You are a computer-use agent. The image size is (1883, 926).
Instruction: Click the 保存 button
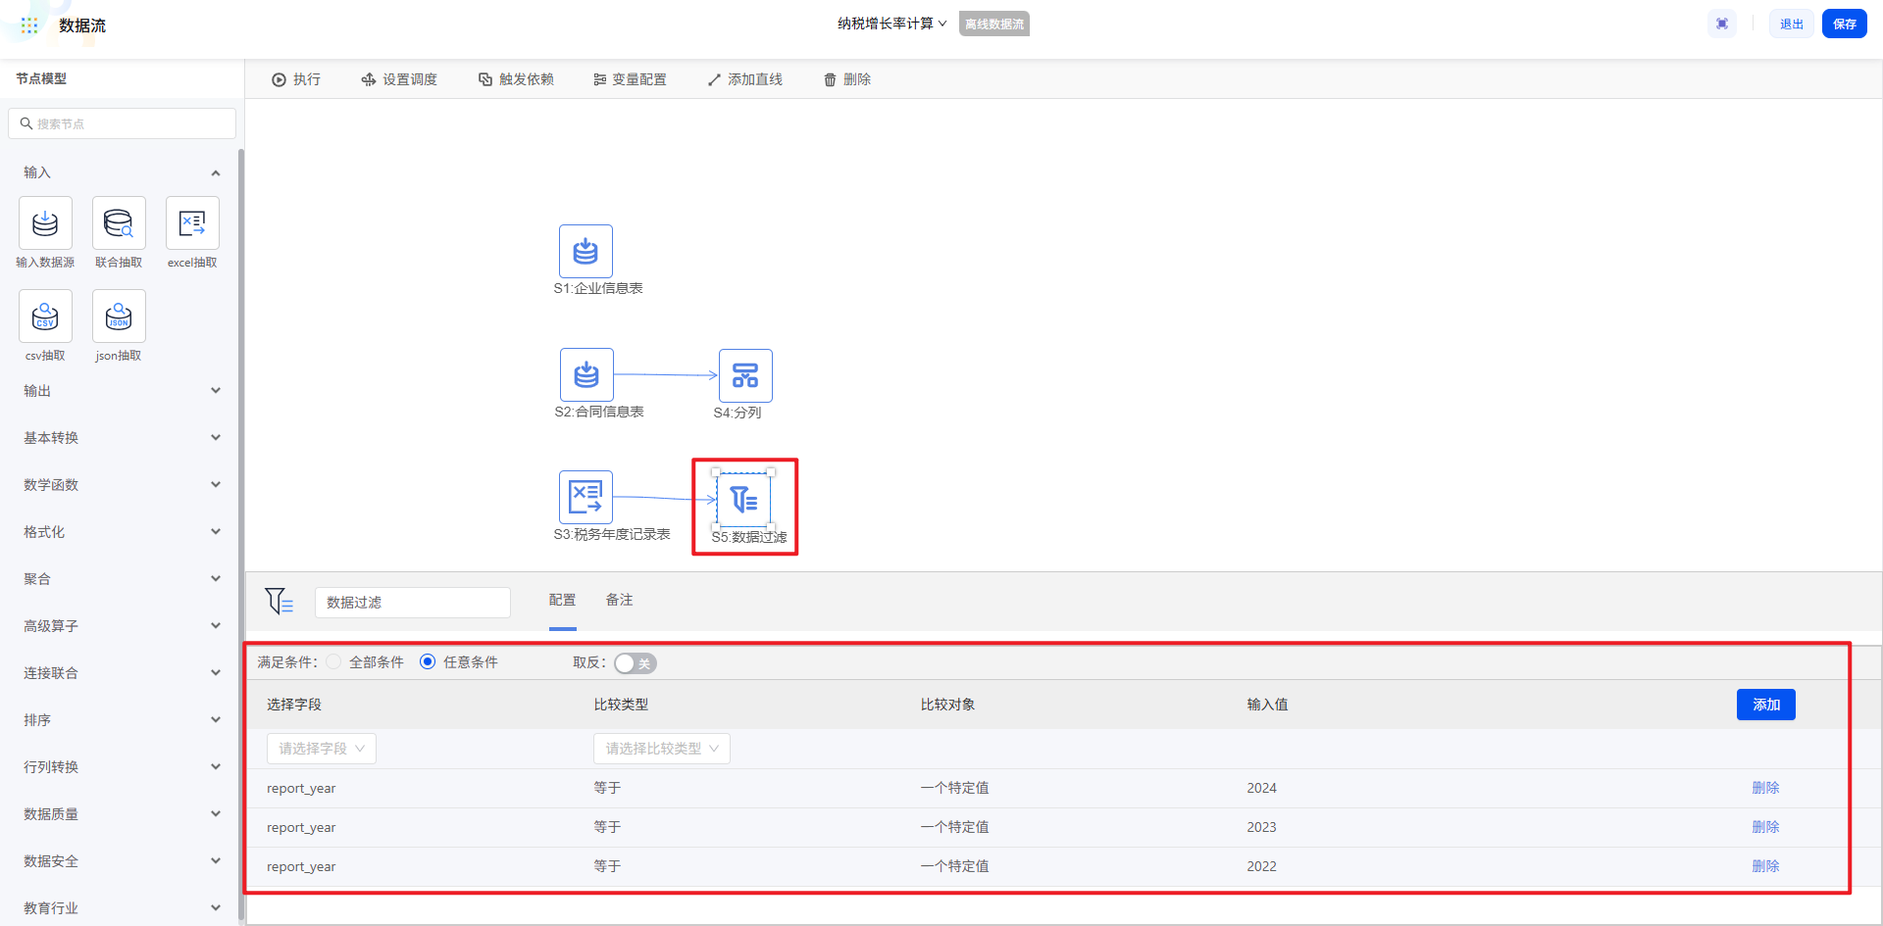point(1844,24)
